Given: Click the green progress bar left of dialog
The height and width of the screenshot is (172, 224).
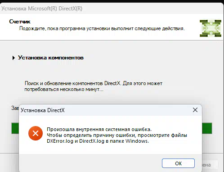Looking at the screenshot, I should coord(15,128).
